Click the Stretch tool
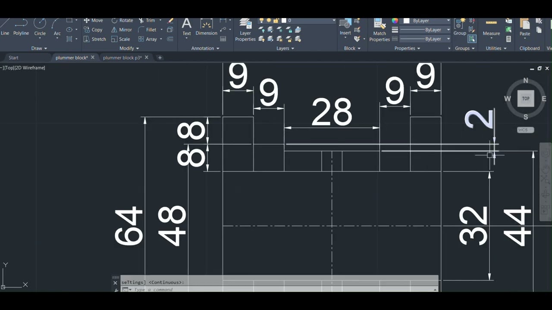 (94, 39)
